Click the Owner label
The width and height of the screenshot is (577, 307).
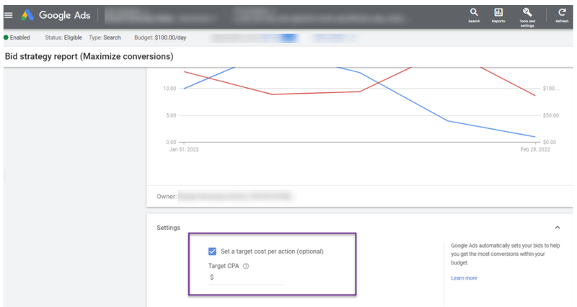[x=167, y=196]
